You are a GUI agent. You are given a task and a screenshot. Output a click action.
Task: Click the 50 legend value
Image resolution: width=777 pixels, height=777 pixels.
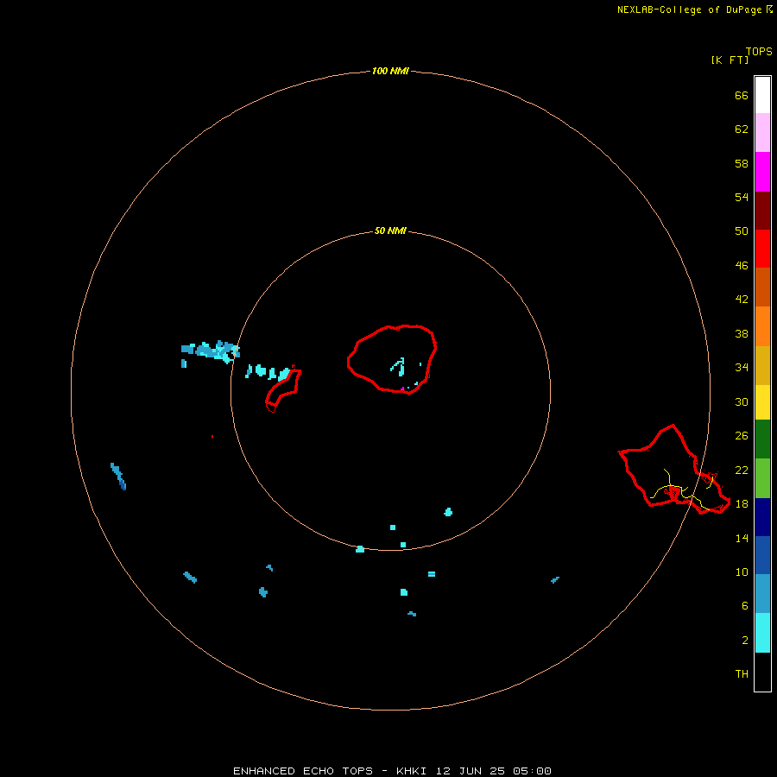[x=742, y=231]
